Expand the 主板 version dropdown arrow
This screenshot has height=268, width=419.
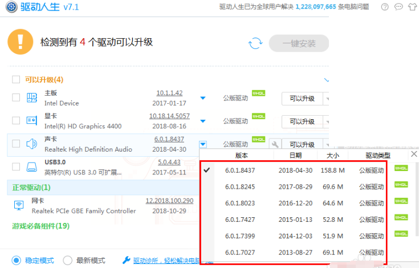point(202,98)
